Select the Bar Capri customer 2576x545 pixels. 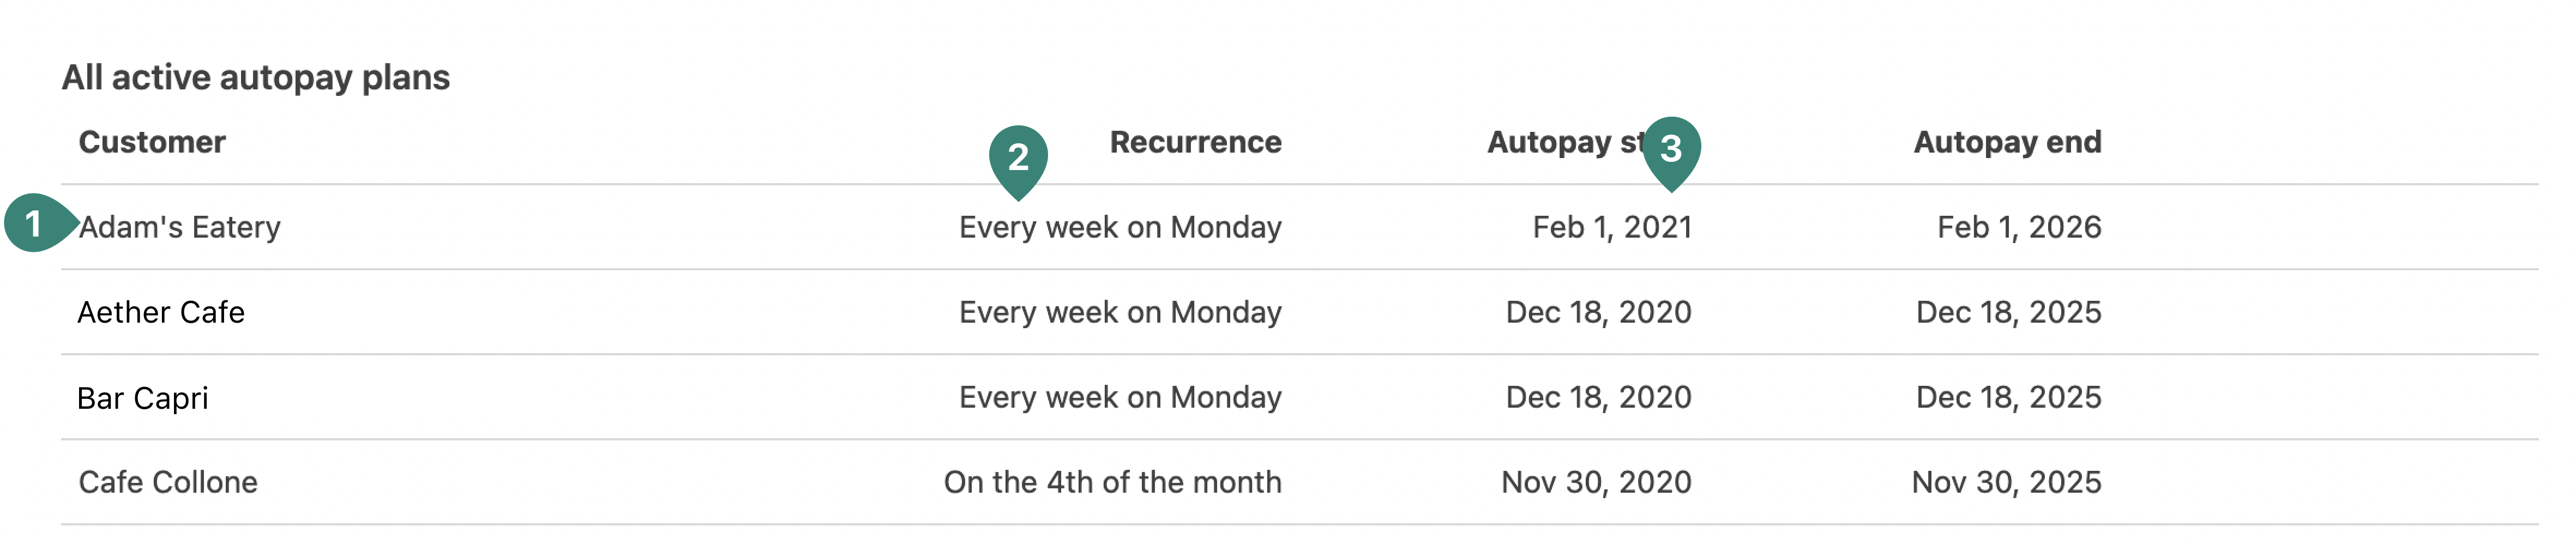143,398
